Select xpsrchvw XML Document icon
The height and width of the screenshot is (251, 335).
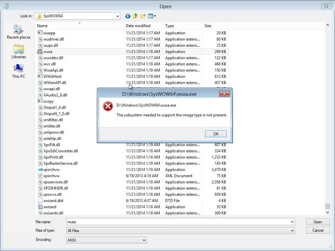coord(40,176)
